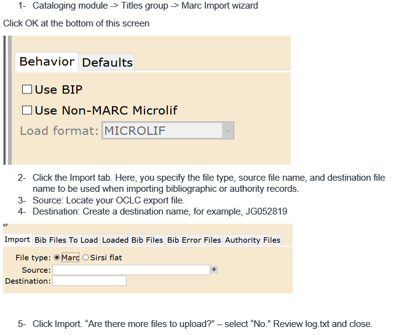This screenshot has height=335, width=396.
Task: Click the Sirsi flat label text
Action: click(106, 258)
